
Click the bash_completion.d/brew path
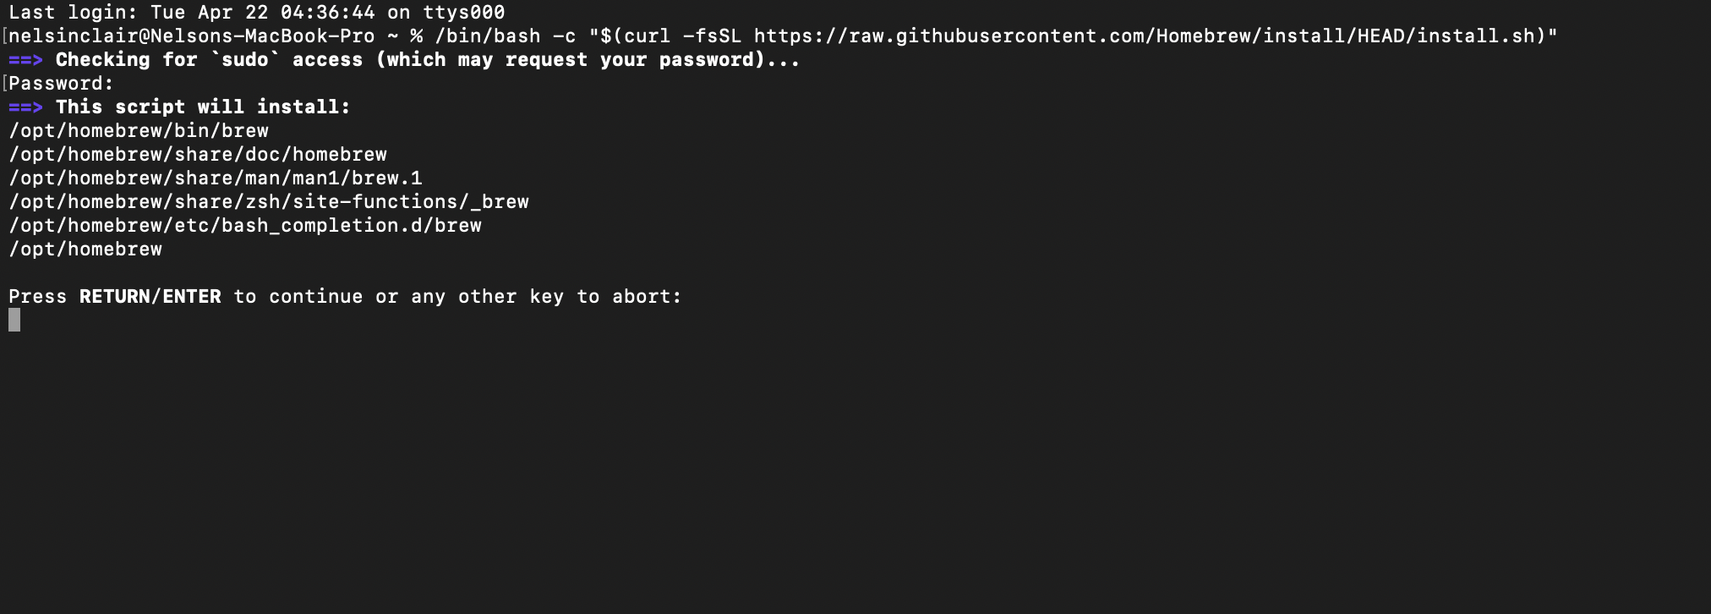[245, 226]
